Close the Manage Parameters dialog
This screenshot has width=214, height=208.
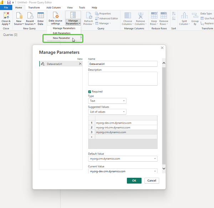[x=162, y=48]
